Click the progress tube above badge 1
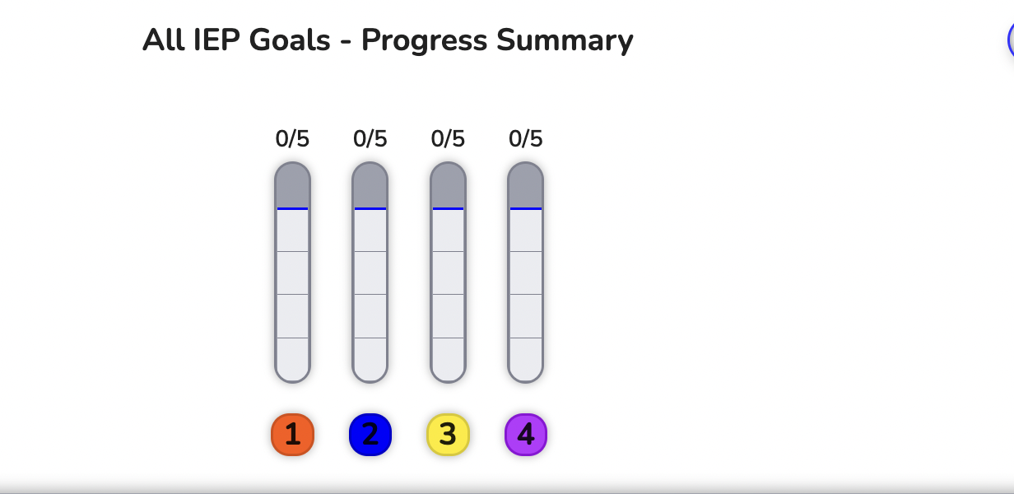The height and width of the screenshot is (494, 1014). [292, 273]
